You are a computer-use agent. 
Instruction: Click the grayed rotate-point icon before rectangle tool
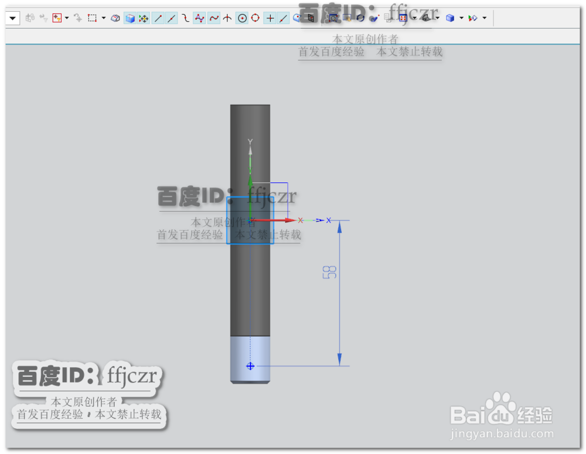[78, 18]
